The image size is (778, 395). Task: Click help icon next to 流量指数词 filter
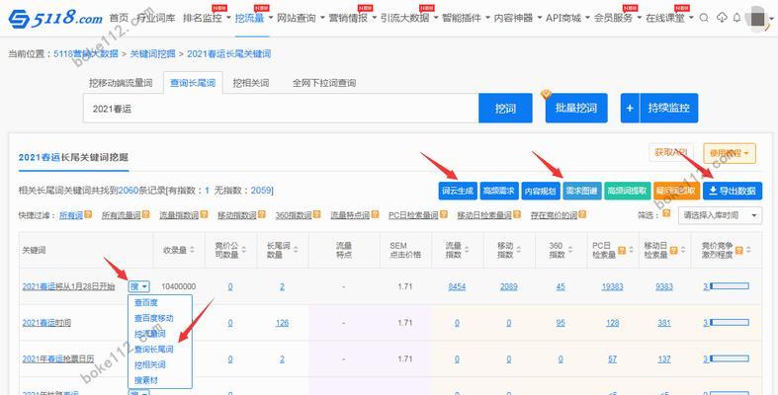[204, 214]
